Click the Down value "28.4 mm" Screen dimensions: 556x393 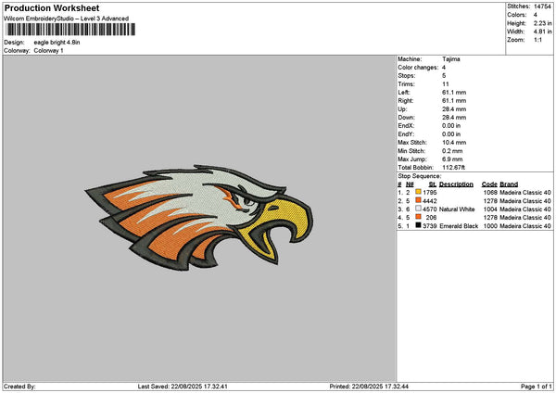tap(454, 118)
